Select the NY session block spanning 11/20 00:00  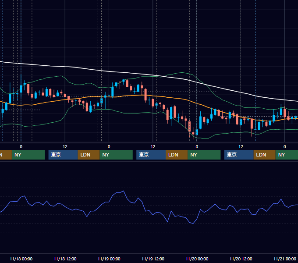click(x=204, y=155)
